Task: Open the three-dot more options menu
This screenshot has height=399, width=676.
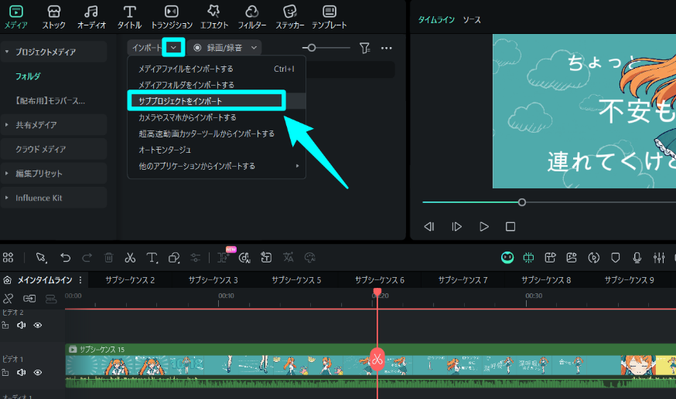Action: 386,48
